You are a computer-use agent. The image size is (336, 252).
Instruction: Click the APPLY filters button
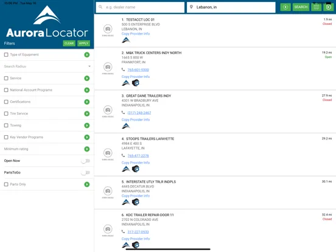point(83,43)
